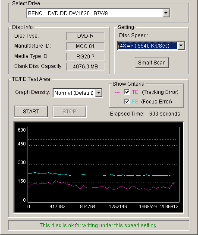This screenshot has width=198, height=235.
Task: Open the Graph Density dropdown arrow
Action: (99, 93)
